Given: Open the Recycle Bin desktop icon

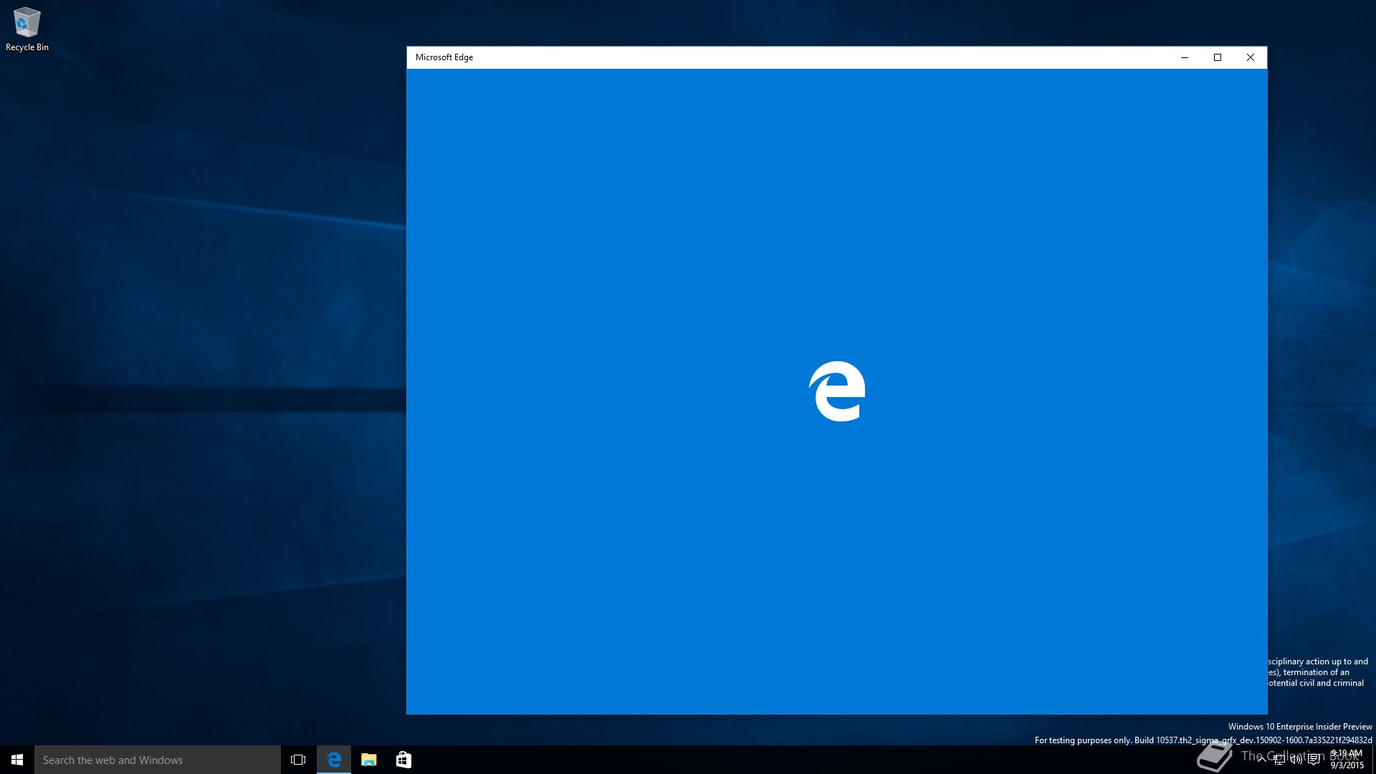Looking at the screenshot, I should [27, 29].
